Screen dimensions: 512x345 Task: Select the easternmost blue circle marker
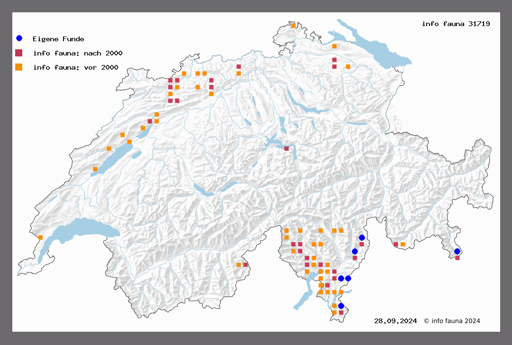(457, 251)
